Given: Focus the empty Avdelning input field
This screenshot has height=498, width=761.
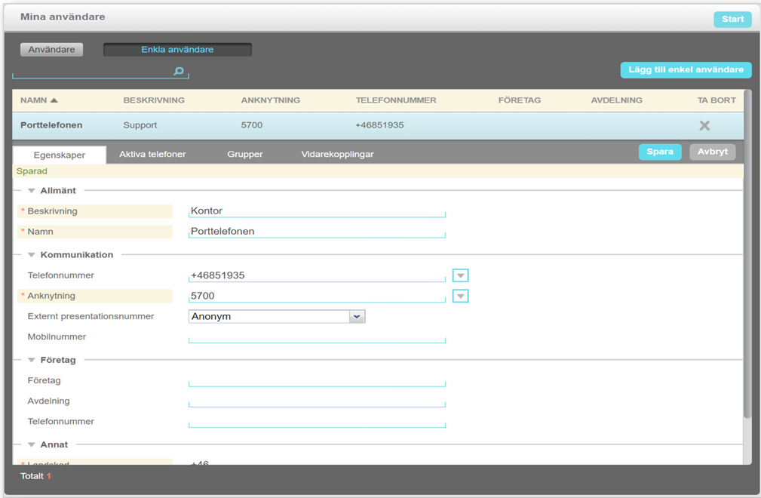Looking at the screenshot, I should click(317, 401).
